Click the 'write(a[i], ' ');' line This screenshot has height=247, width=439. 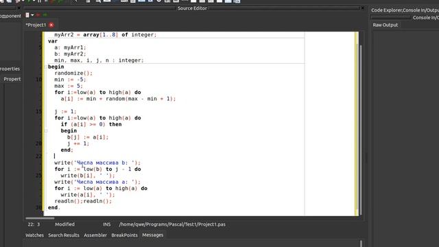88,195
